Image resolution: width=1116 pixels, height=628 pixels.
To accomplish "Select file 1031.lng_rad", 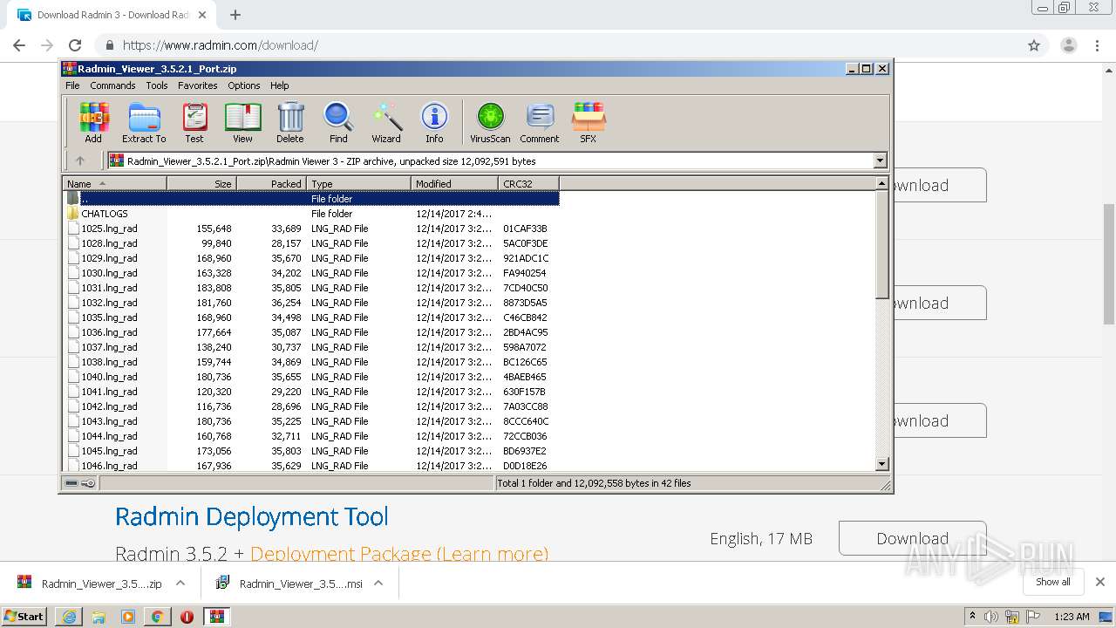I will click(310, 288).
